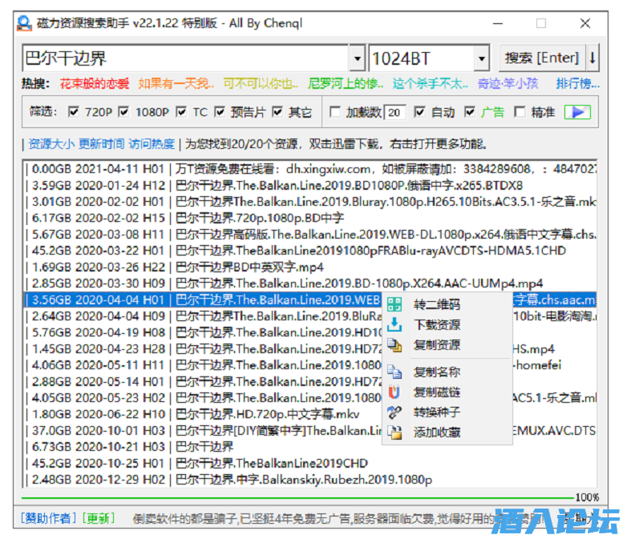The height and width of the screenshot is (555, 631).
Task: Click the copy name documents icon
Action: click(394, 372)
